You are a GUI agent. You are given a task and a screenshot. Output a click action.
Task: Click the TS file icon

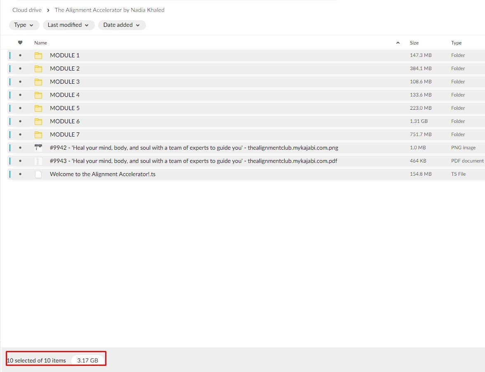pos(38,174)
